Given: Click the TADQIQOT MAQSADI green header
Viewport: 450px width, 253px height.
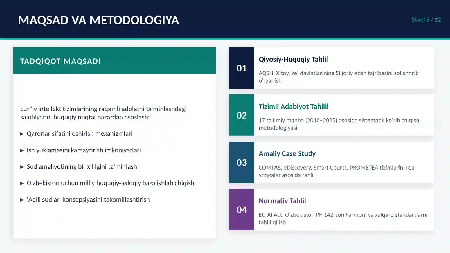Looking at the screenshot, I should pyautogui.click(x=115, y=61).
